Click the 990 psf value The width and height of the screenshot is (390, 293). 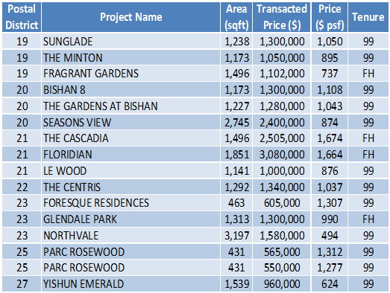[330, 219]
